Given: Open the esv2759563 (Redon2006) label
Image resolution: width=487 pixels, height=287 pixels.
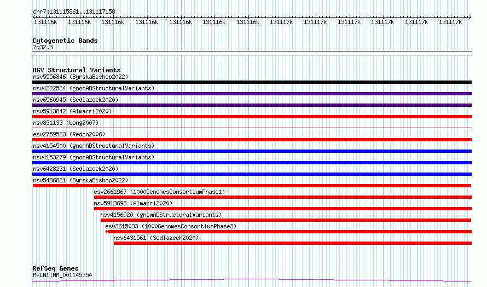Looking at the screenshot, I should [69, 134].
